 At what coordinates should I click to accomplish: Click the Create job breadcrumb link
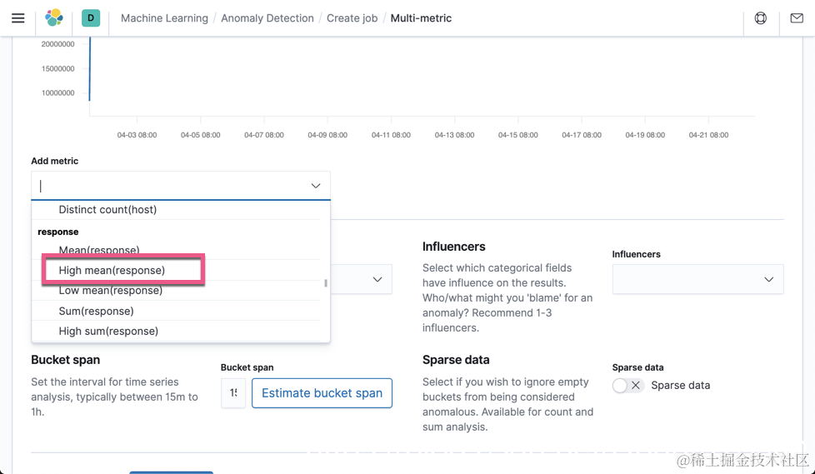pos(352,18)
